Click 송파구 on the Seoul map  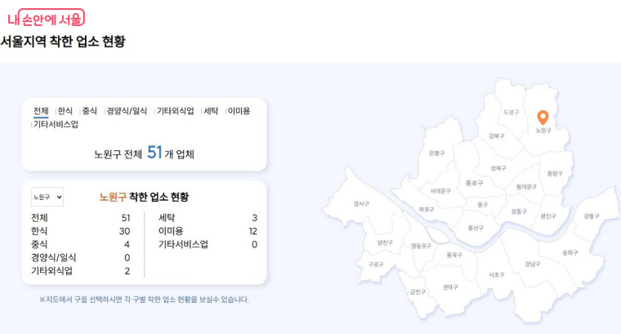click(570, 252)
